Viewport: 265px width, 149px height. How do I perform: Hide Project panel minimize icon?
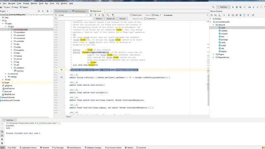[x=51, y=11]
